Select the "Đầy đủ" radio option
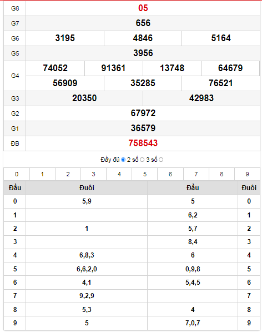262x332 pixels. pos(123,160)
